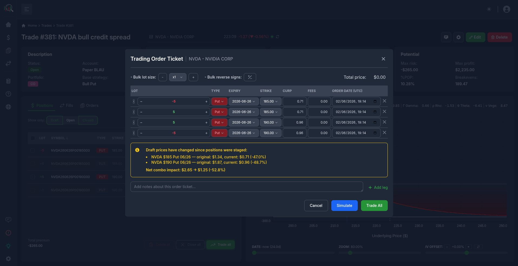Remove the last leg with lot -5 strike 190.00

(385, 133)
